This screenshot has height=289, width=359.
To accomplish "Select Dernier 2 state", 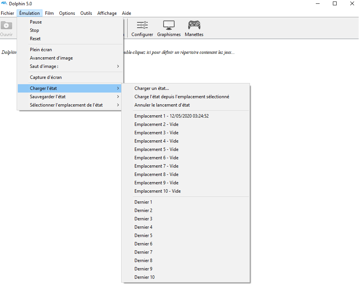I will tap(186, 210).
